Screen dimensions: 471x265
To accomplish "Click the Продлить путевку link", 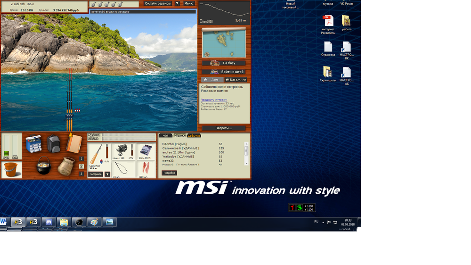I will (x=213, y=100).
